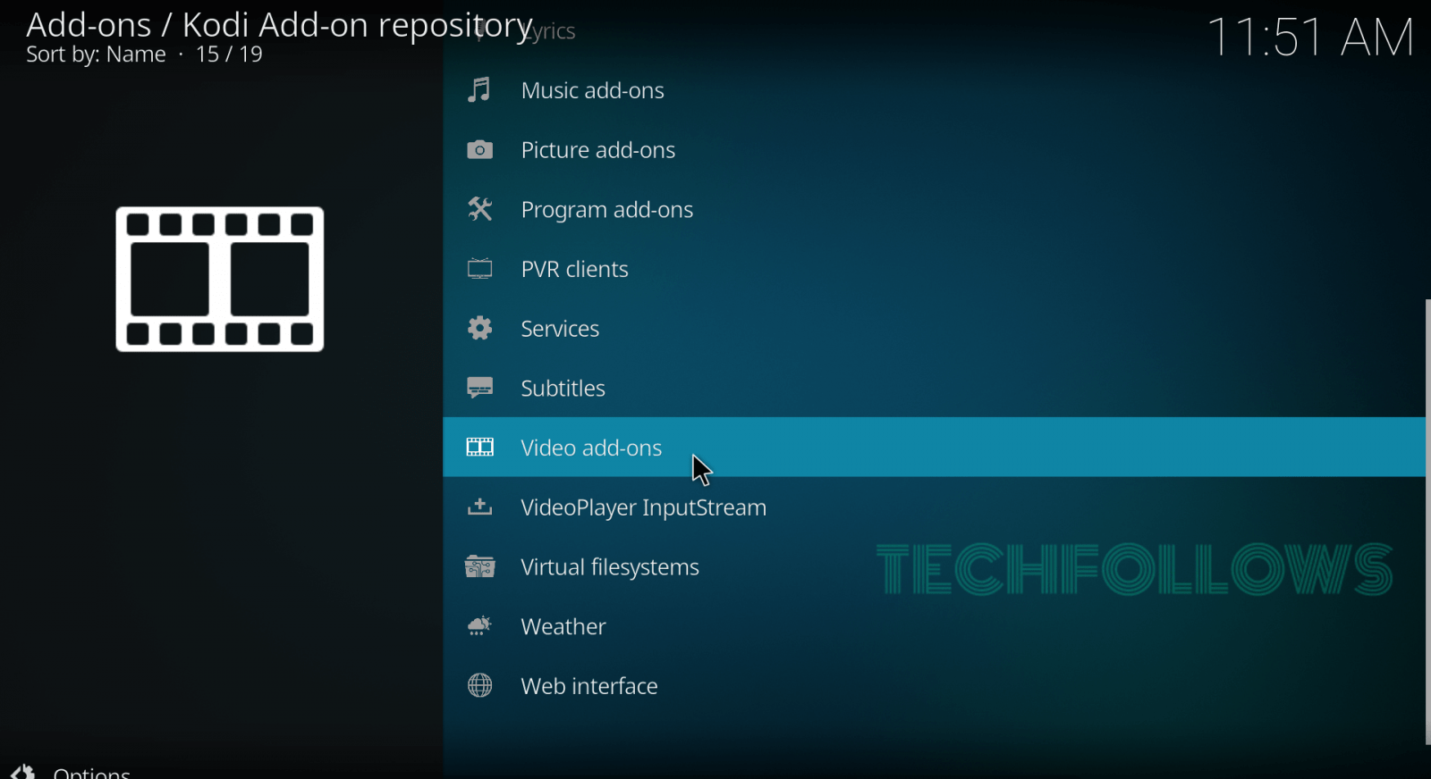Open the Weather add-ons category
The height and width of the screenshot is (779, 1431).
pos(934,626)
